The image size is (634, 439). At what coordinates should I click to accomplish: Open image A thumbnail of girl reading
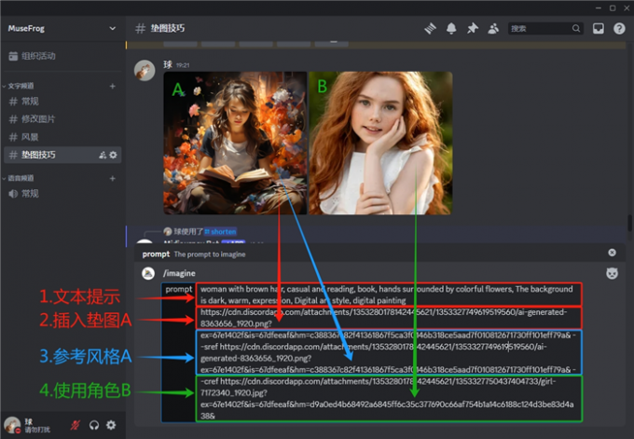point(235,144)
